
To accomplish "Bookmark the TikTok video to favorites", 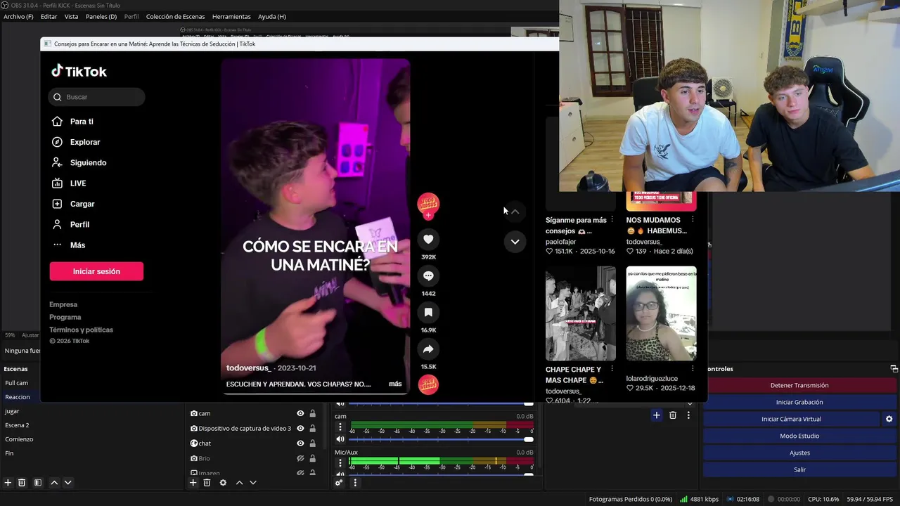I will tap(428, 313).
